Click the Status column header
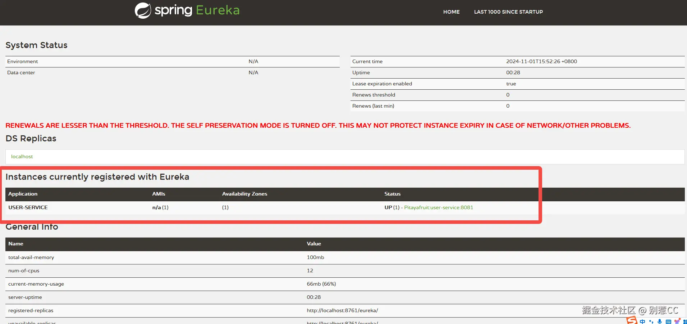This screenshot has height=324, width=687. tap(392, 194)
